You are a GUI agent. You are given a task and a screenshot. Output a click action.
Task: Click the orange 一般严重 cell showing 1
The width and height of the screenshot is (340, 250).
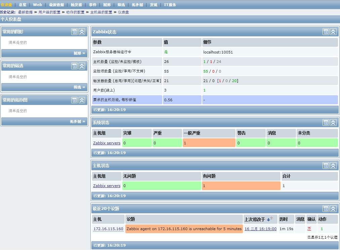pos(209,143)
